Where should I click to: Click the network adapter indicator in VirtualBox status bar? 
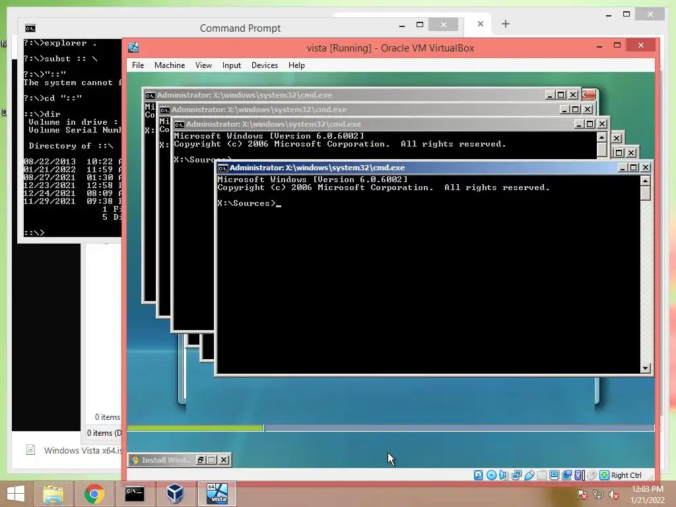click(516, 475)
